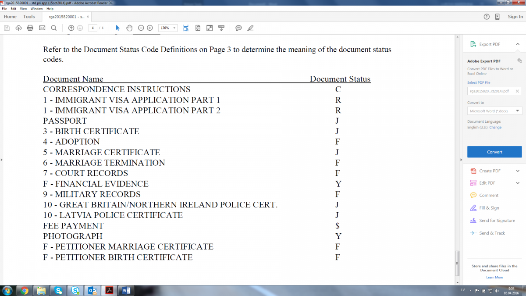Click the text "10 - LATVIA POLICE CERTIFICATE"
The width and height of the screenshot is (526, 296).
click(113, 215)
